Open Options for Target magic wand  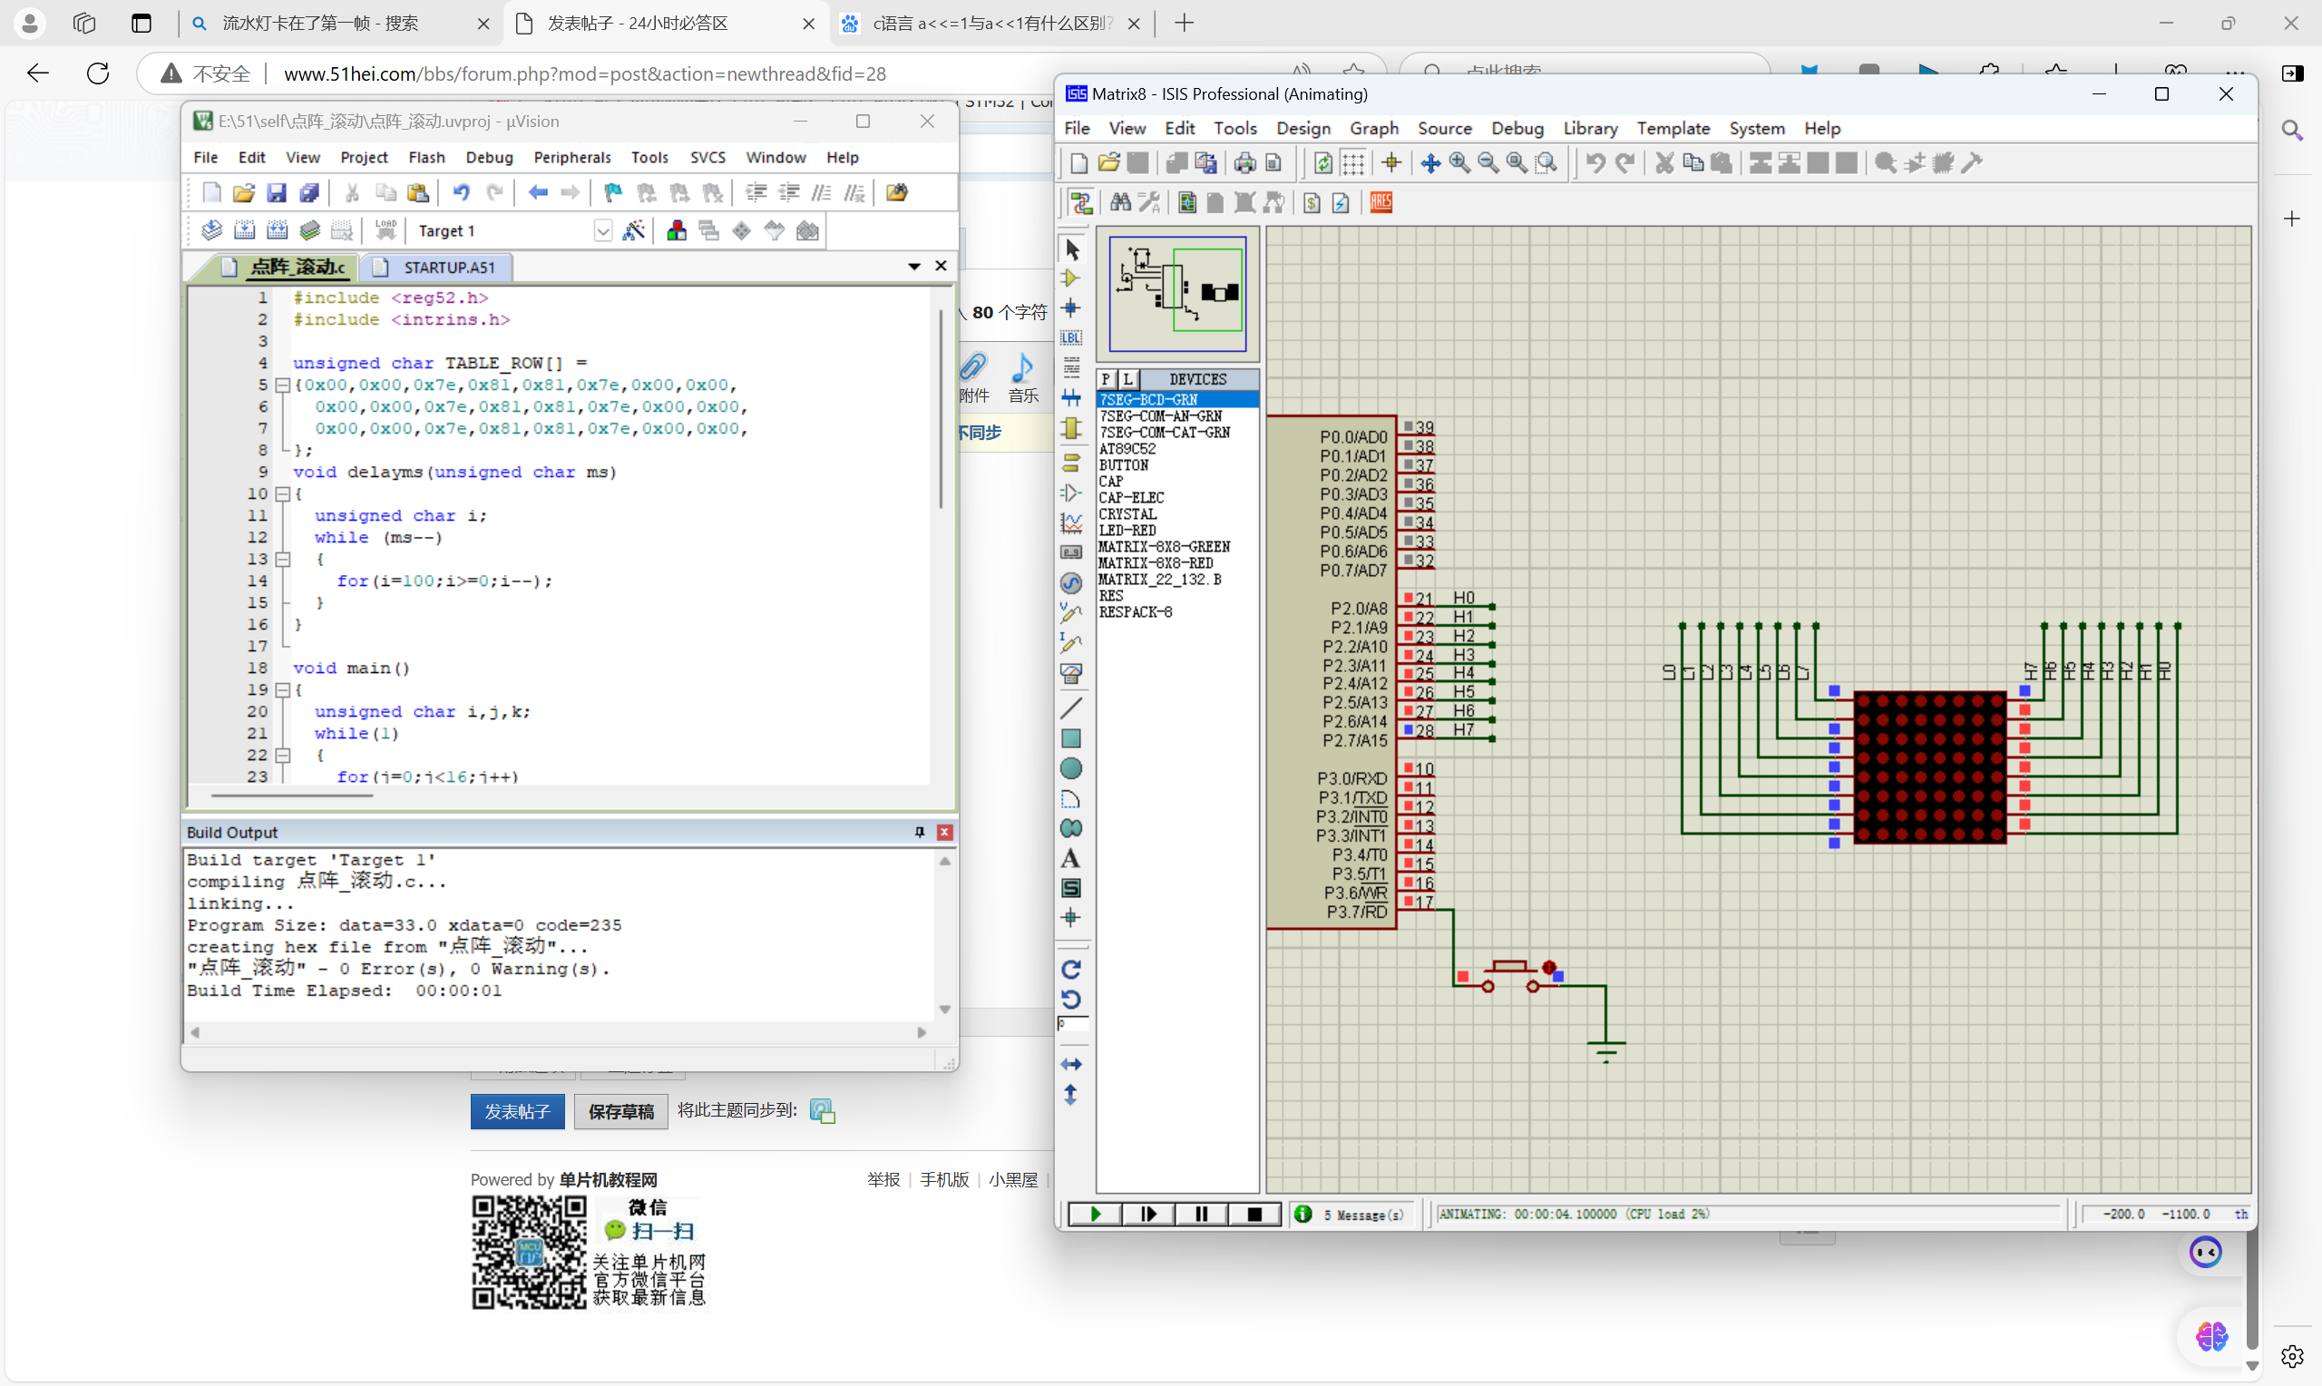click(633, 230)
